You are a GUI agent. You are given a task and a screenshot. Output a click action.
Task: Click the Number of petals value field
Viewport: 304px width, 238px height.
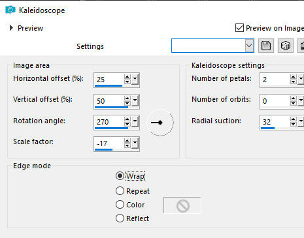click(275, 80)
